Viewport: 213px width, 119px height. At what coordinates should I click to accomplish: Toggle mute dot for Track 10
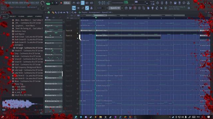(x=78, y=33)
